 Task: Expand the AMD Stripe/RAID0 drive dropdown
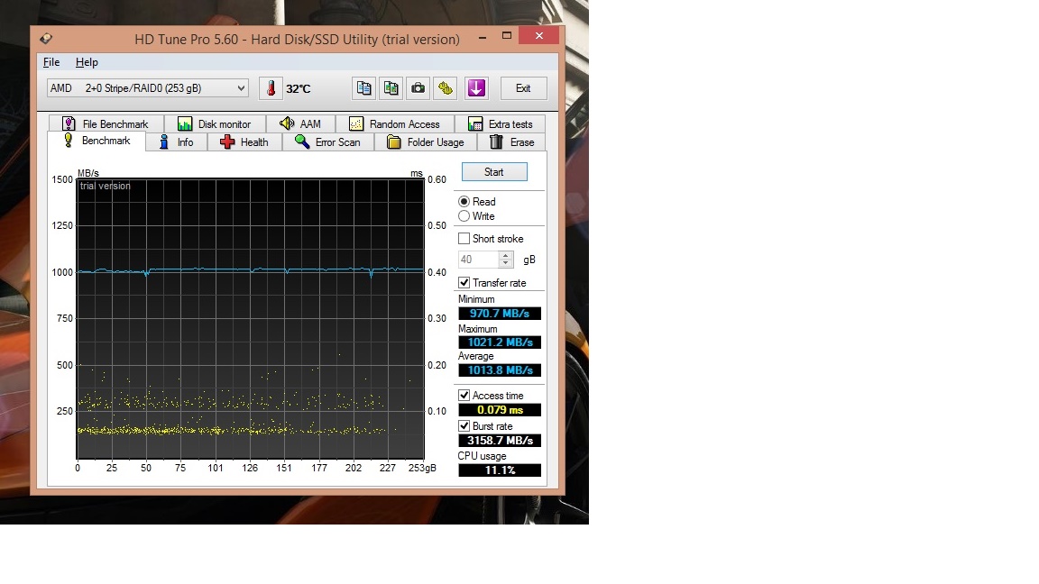point(148,88)
